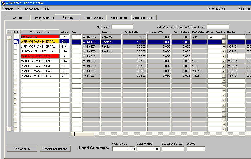Switch to the Delivery Address tab

(x=43, y=18)
